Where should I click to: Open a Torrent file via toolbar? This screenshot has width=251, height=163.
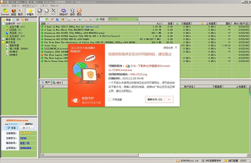click(5, 12)
